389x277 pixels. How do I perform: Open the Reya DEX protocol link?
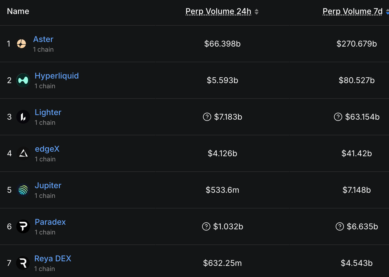pos(53,258)
